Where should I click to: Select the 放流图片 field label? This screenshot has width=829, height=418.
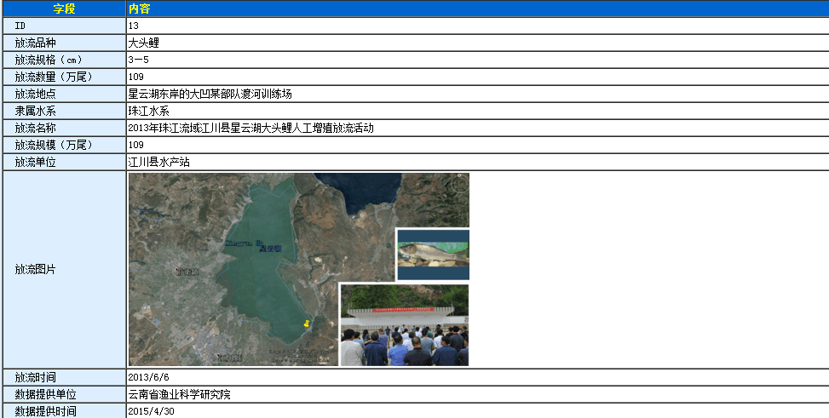[x=35, y=269]
